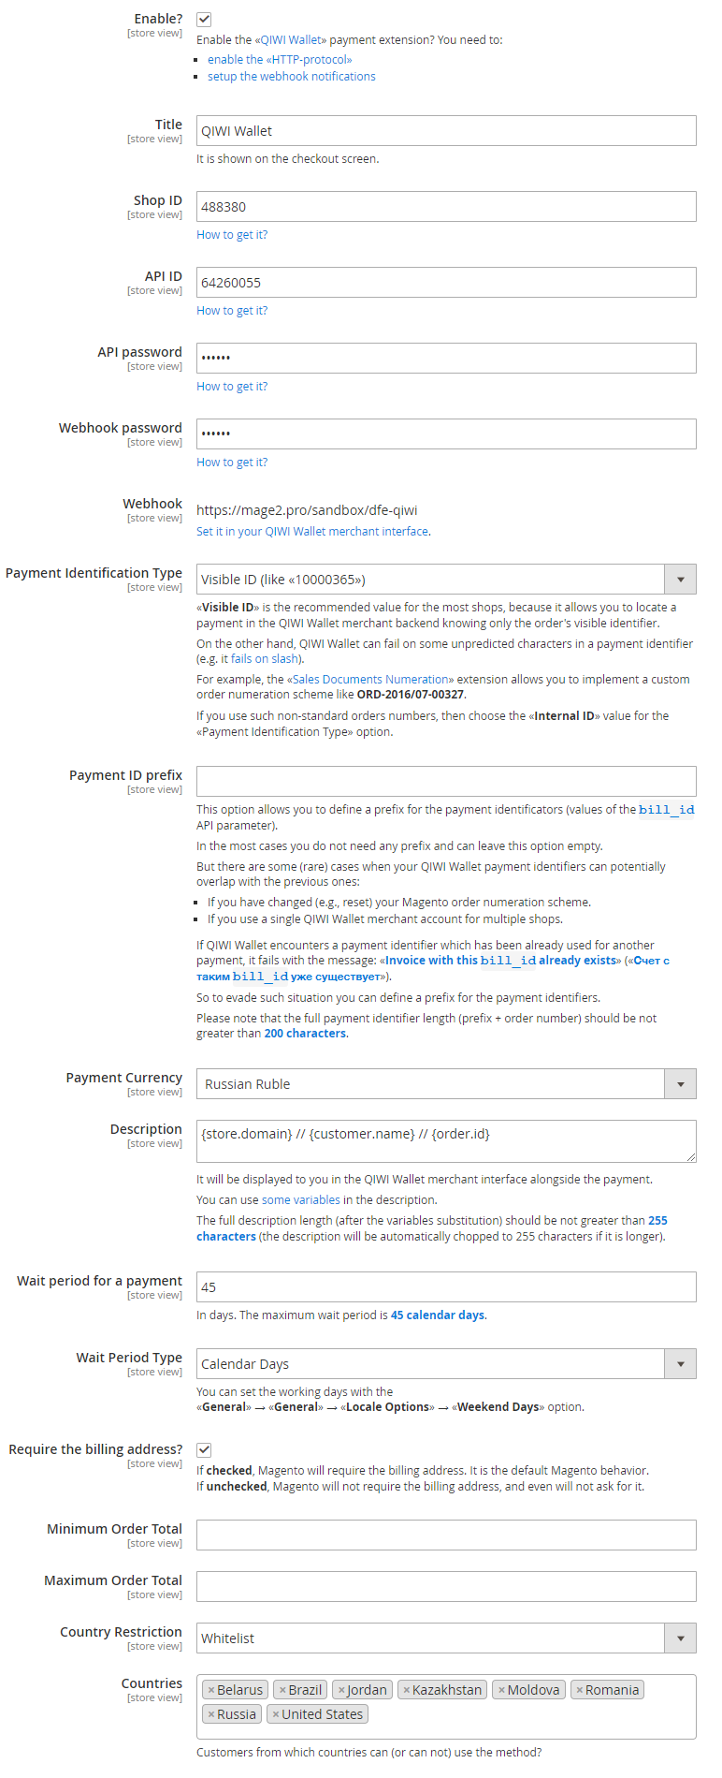This screenshot has height=1778, width=722.
Task: Click the Shop ID input field
Action: 446,207
